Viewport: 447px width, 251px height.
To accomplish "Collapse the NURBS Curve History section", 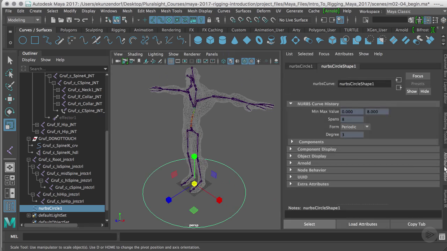I will (x=291, y=104).
